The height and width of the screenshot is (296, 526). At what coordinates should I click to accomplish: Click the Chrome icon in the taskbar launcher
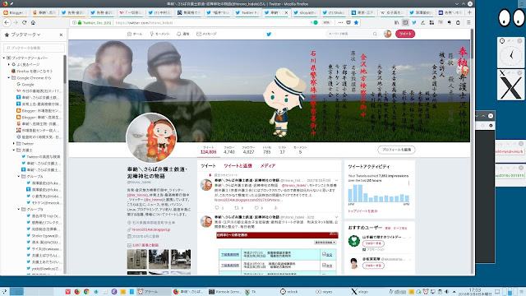point(86,292)
